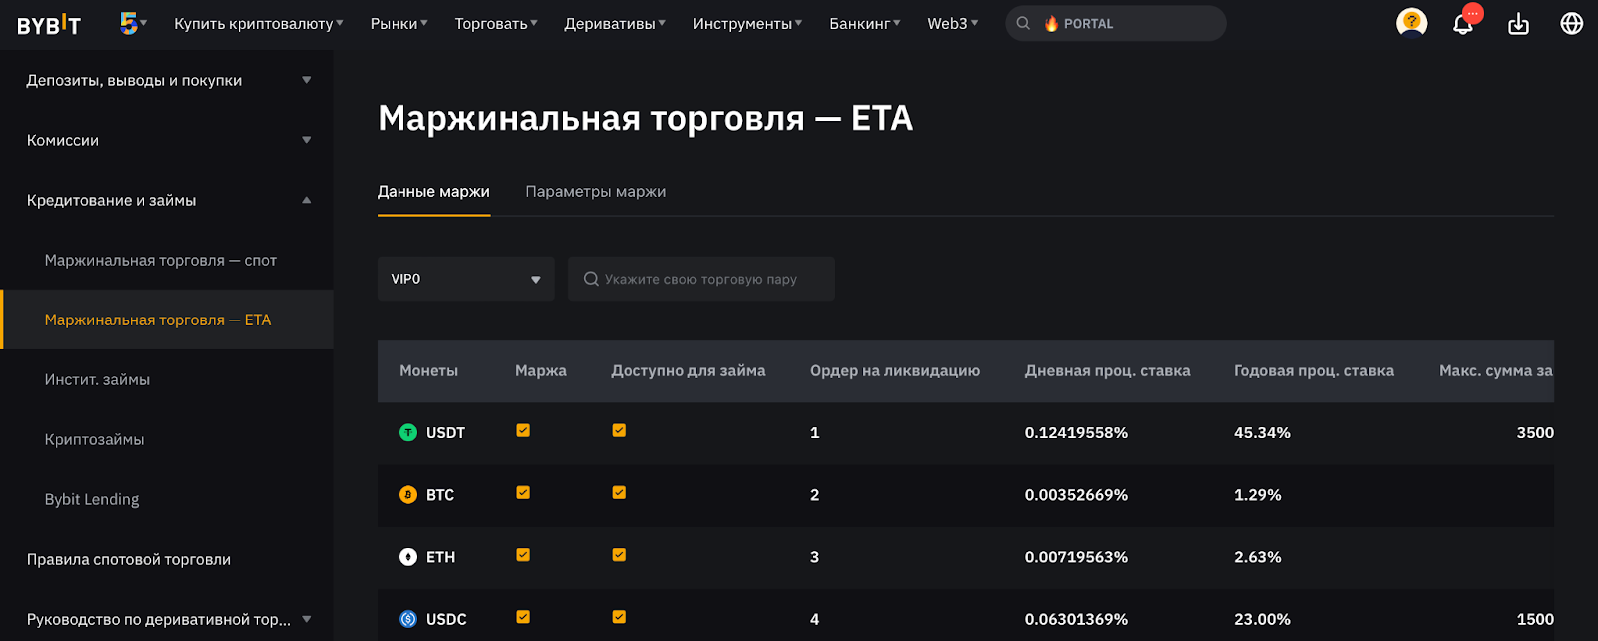
Task: Click the USDT coin icon
Action: (408, 432)
